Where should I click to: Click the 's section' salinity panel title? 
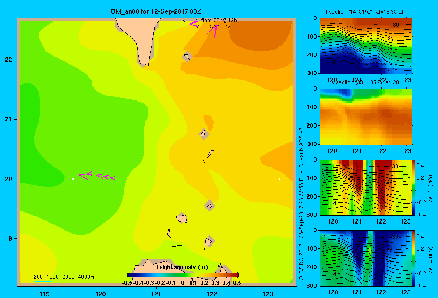point(365,82)
